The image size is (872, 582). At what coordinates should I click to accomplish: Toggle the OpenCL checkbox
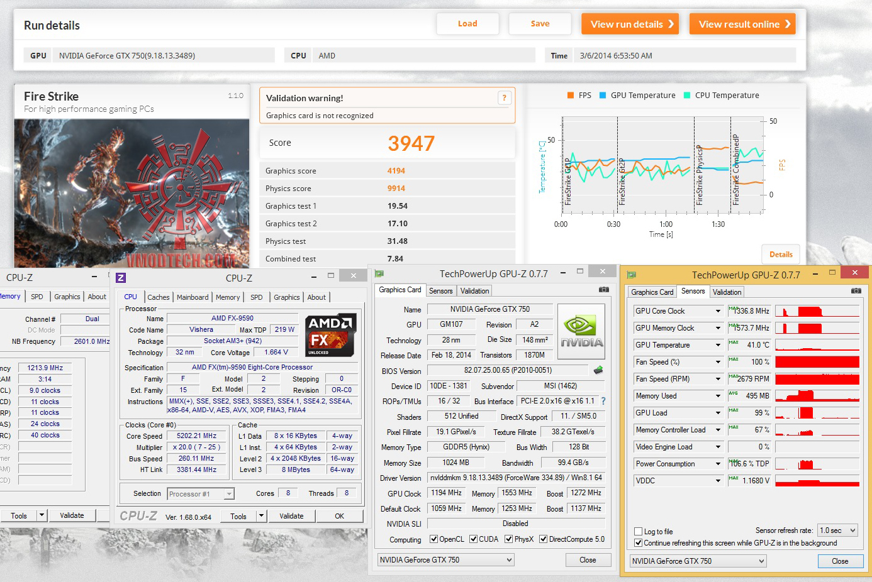tap(433, 539)
